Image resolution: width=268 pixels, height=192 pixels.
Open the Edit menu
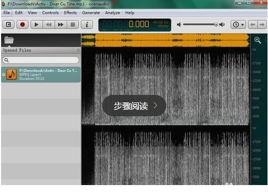(x=19, y=13)
